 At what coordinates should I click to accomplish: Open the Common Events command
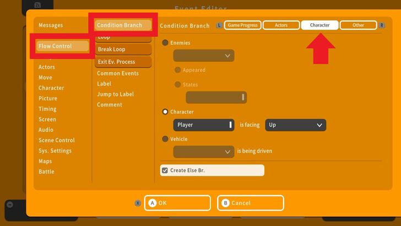tap(118, 73)
